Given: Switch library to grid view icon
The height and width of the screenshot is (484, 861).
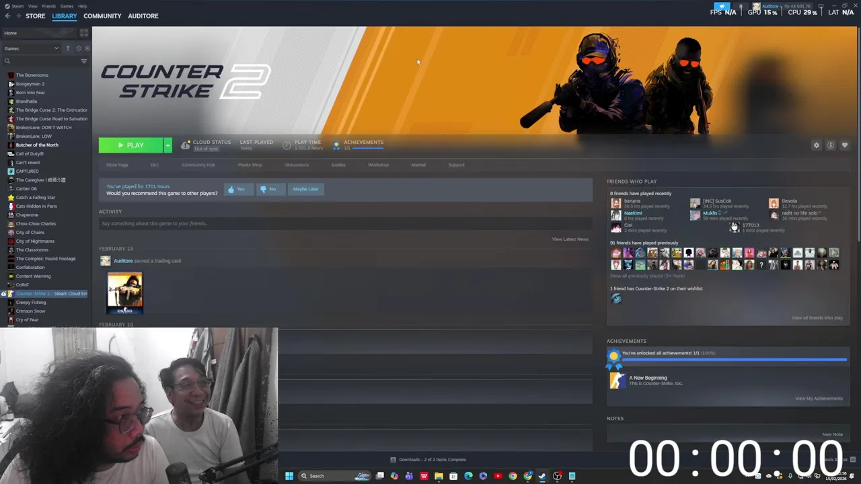Looking at the screenshot, I should coord(84,33).
